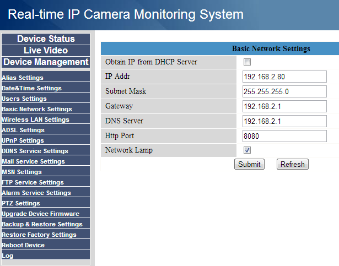Uncheck the Network Lamp checkbox

[x=247, y=150]
